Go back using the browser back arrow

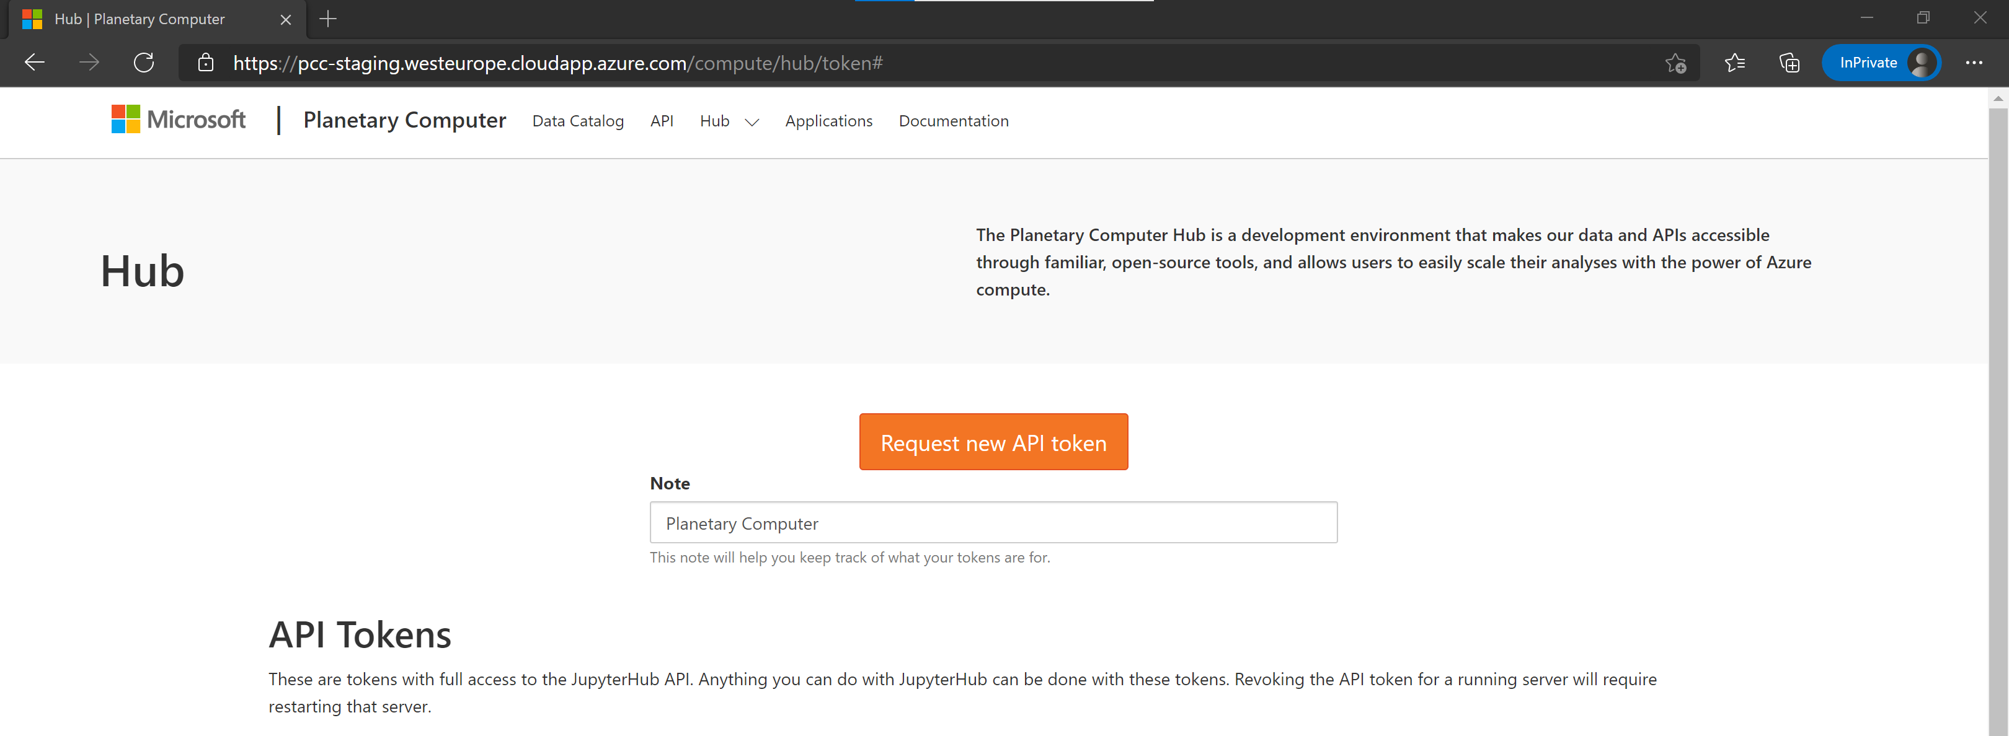pos(34,63)
